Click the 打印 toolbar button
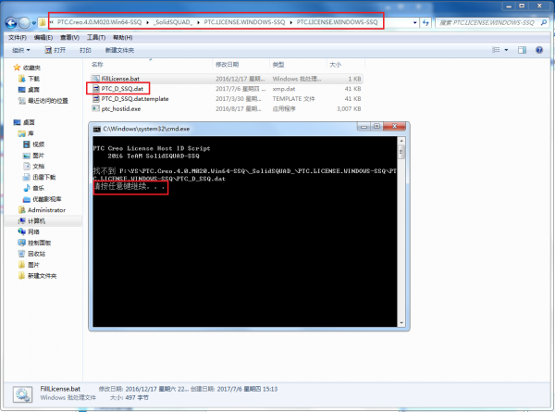The width and height of the screenshot is (555, 412). 85,50
